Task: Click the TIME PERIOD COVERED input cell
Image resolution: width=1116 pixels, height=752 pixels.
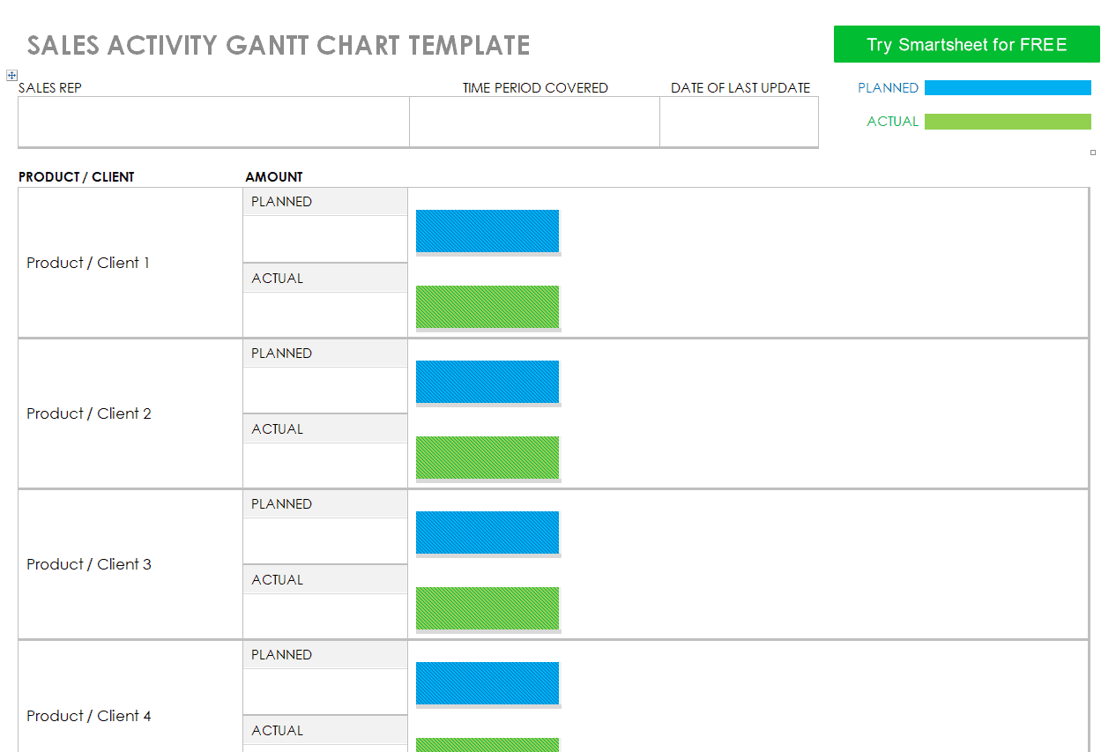Action: (x=534, y=122)
